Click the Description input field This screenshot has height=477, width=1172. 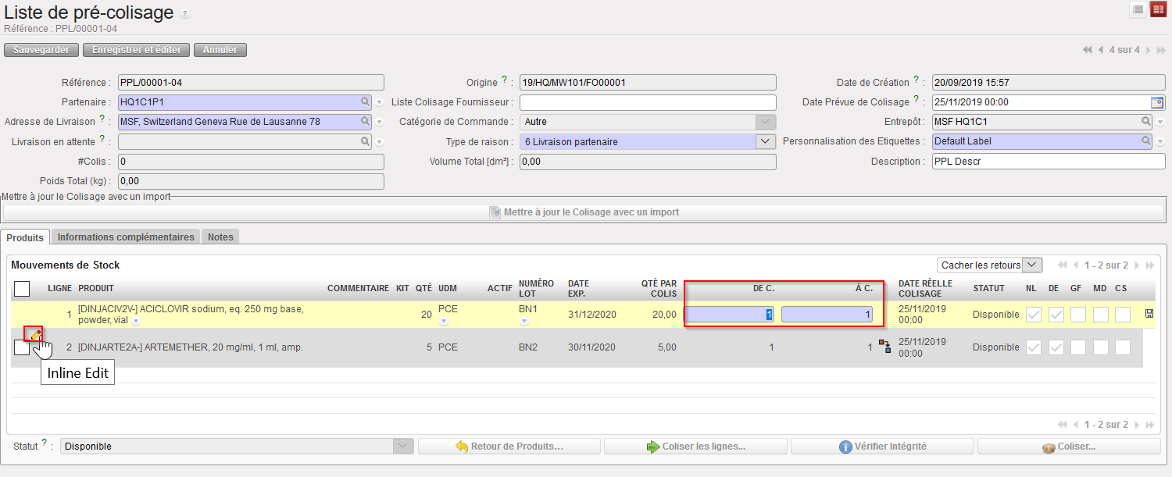(x=1048, y=162)
